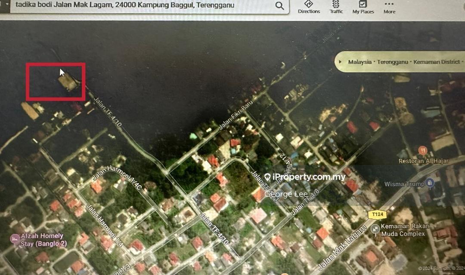Click the Kemaman Rakan Muda Complex pin
Image resolution: width=465 pixels, height=275 pixels.
point(375,229)
